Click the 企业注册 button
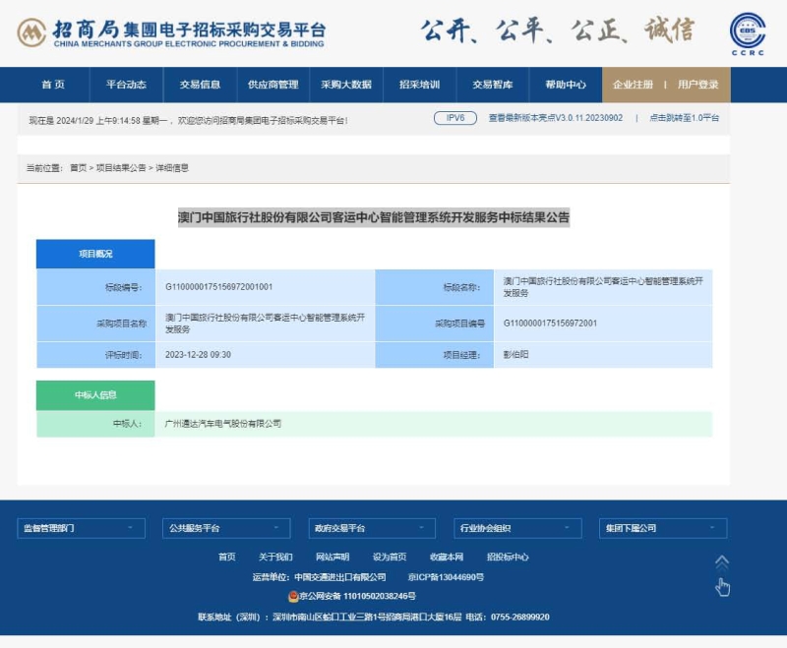 633,85
